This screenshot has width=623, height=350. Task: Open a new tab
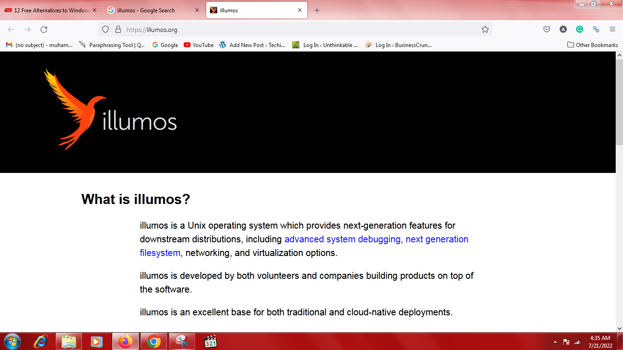[x=317, y=10]
